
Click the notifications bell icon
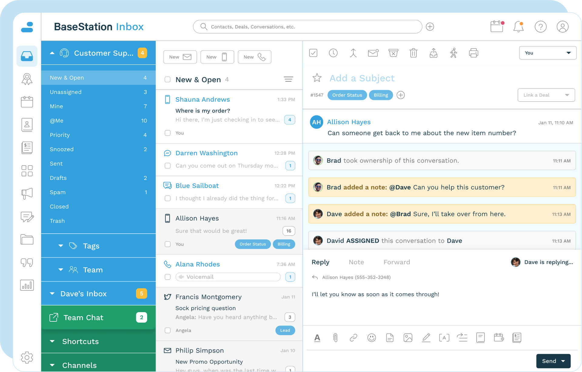[518, 27]
